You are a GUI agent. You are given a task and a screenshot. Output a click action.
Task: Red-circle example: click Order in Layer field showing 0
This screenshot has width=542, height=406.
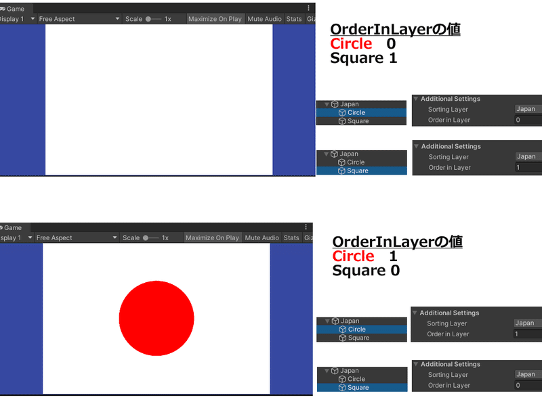528,385
